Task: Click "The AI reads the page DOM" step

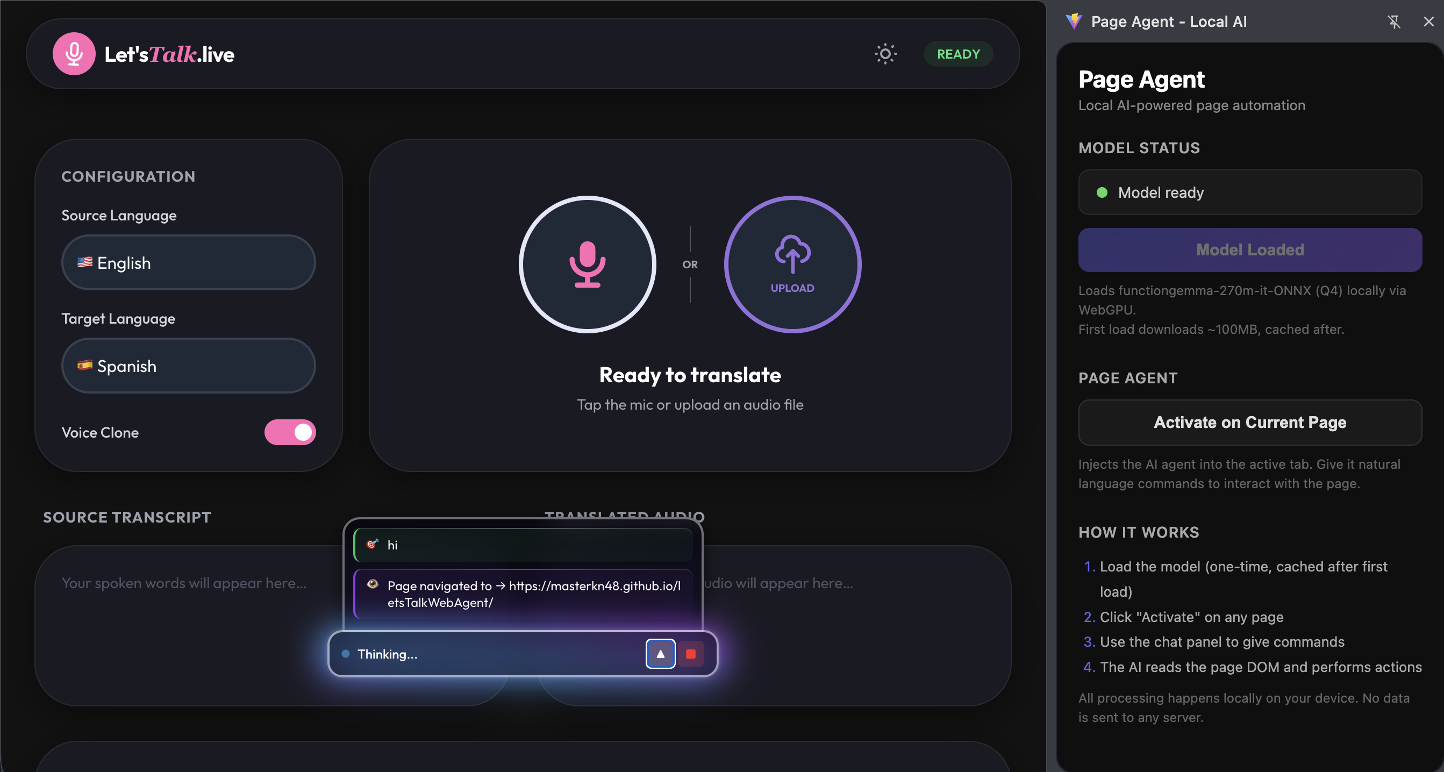Action: [x=1260, y=667]
